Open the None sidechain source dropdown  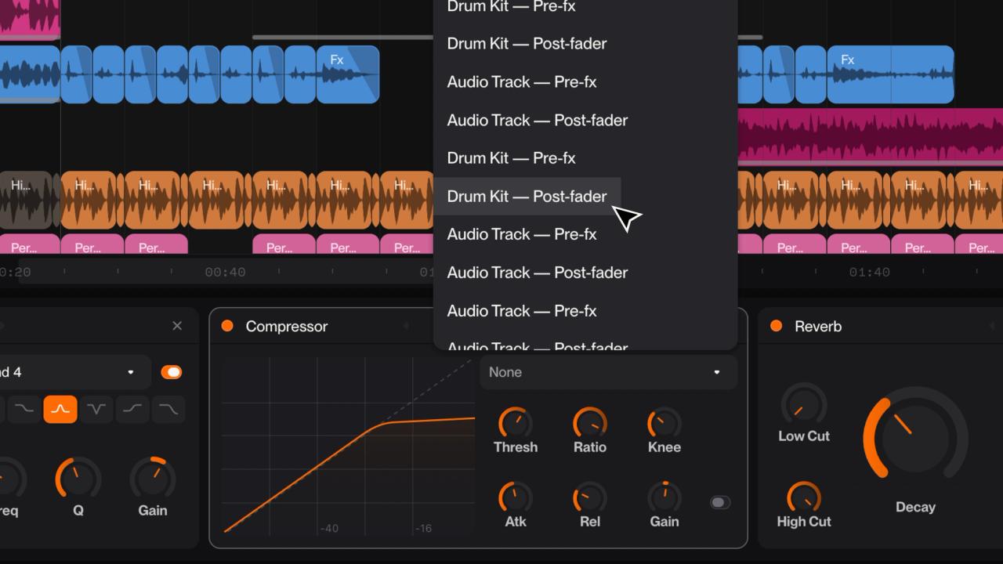point(609,372)
